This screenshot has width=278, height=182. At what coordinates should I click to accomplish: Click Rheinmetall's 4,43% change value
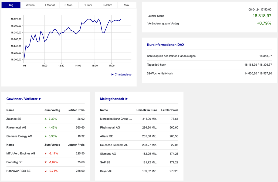[x=53, y=127]
